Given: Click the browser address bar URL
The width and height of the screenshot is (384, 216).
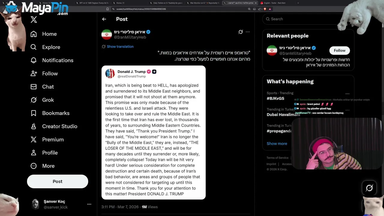Looking at the screenshot, I should [141, 9].
